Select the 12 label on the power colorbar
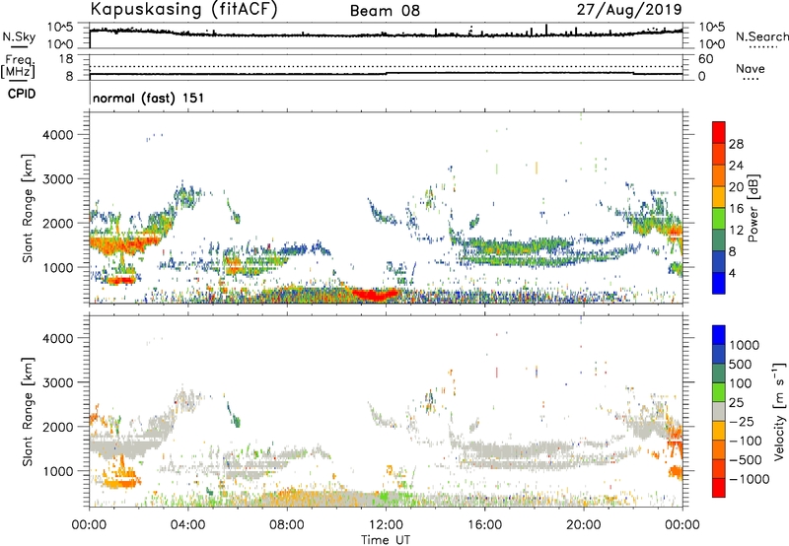 coord(736,231)
